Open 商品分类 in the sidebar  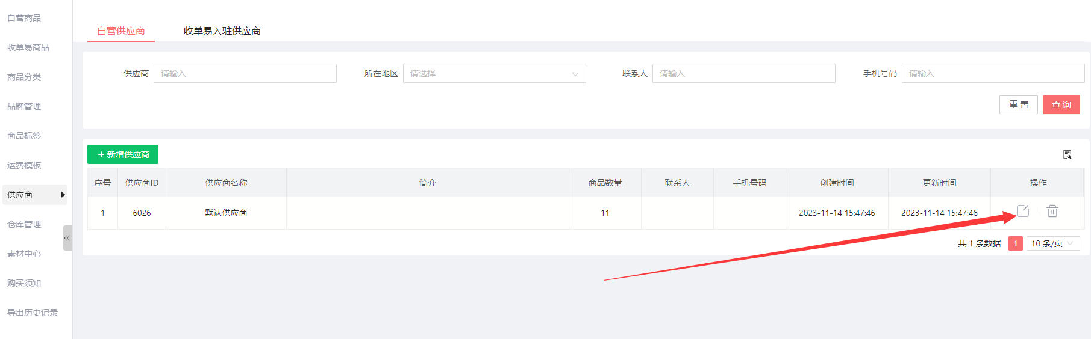point(24,77)
